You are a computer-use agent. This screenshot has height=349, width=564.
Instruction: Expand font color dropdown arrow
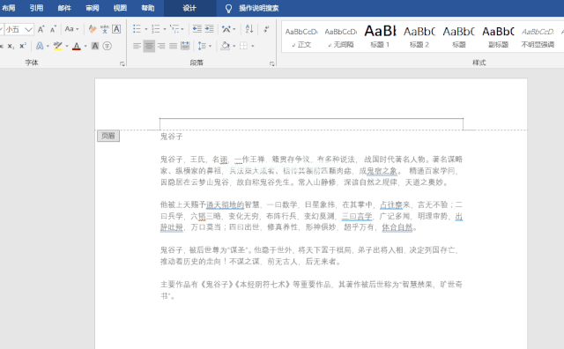tap(85, 46)
